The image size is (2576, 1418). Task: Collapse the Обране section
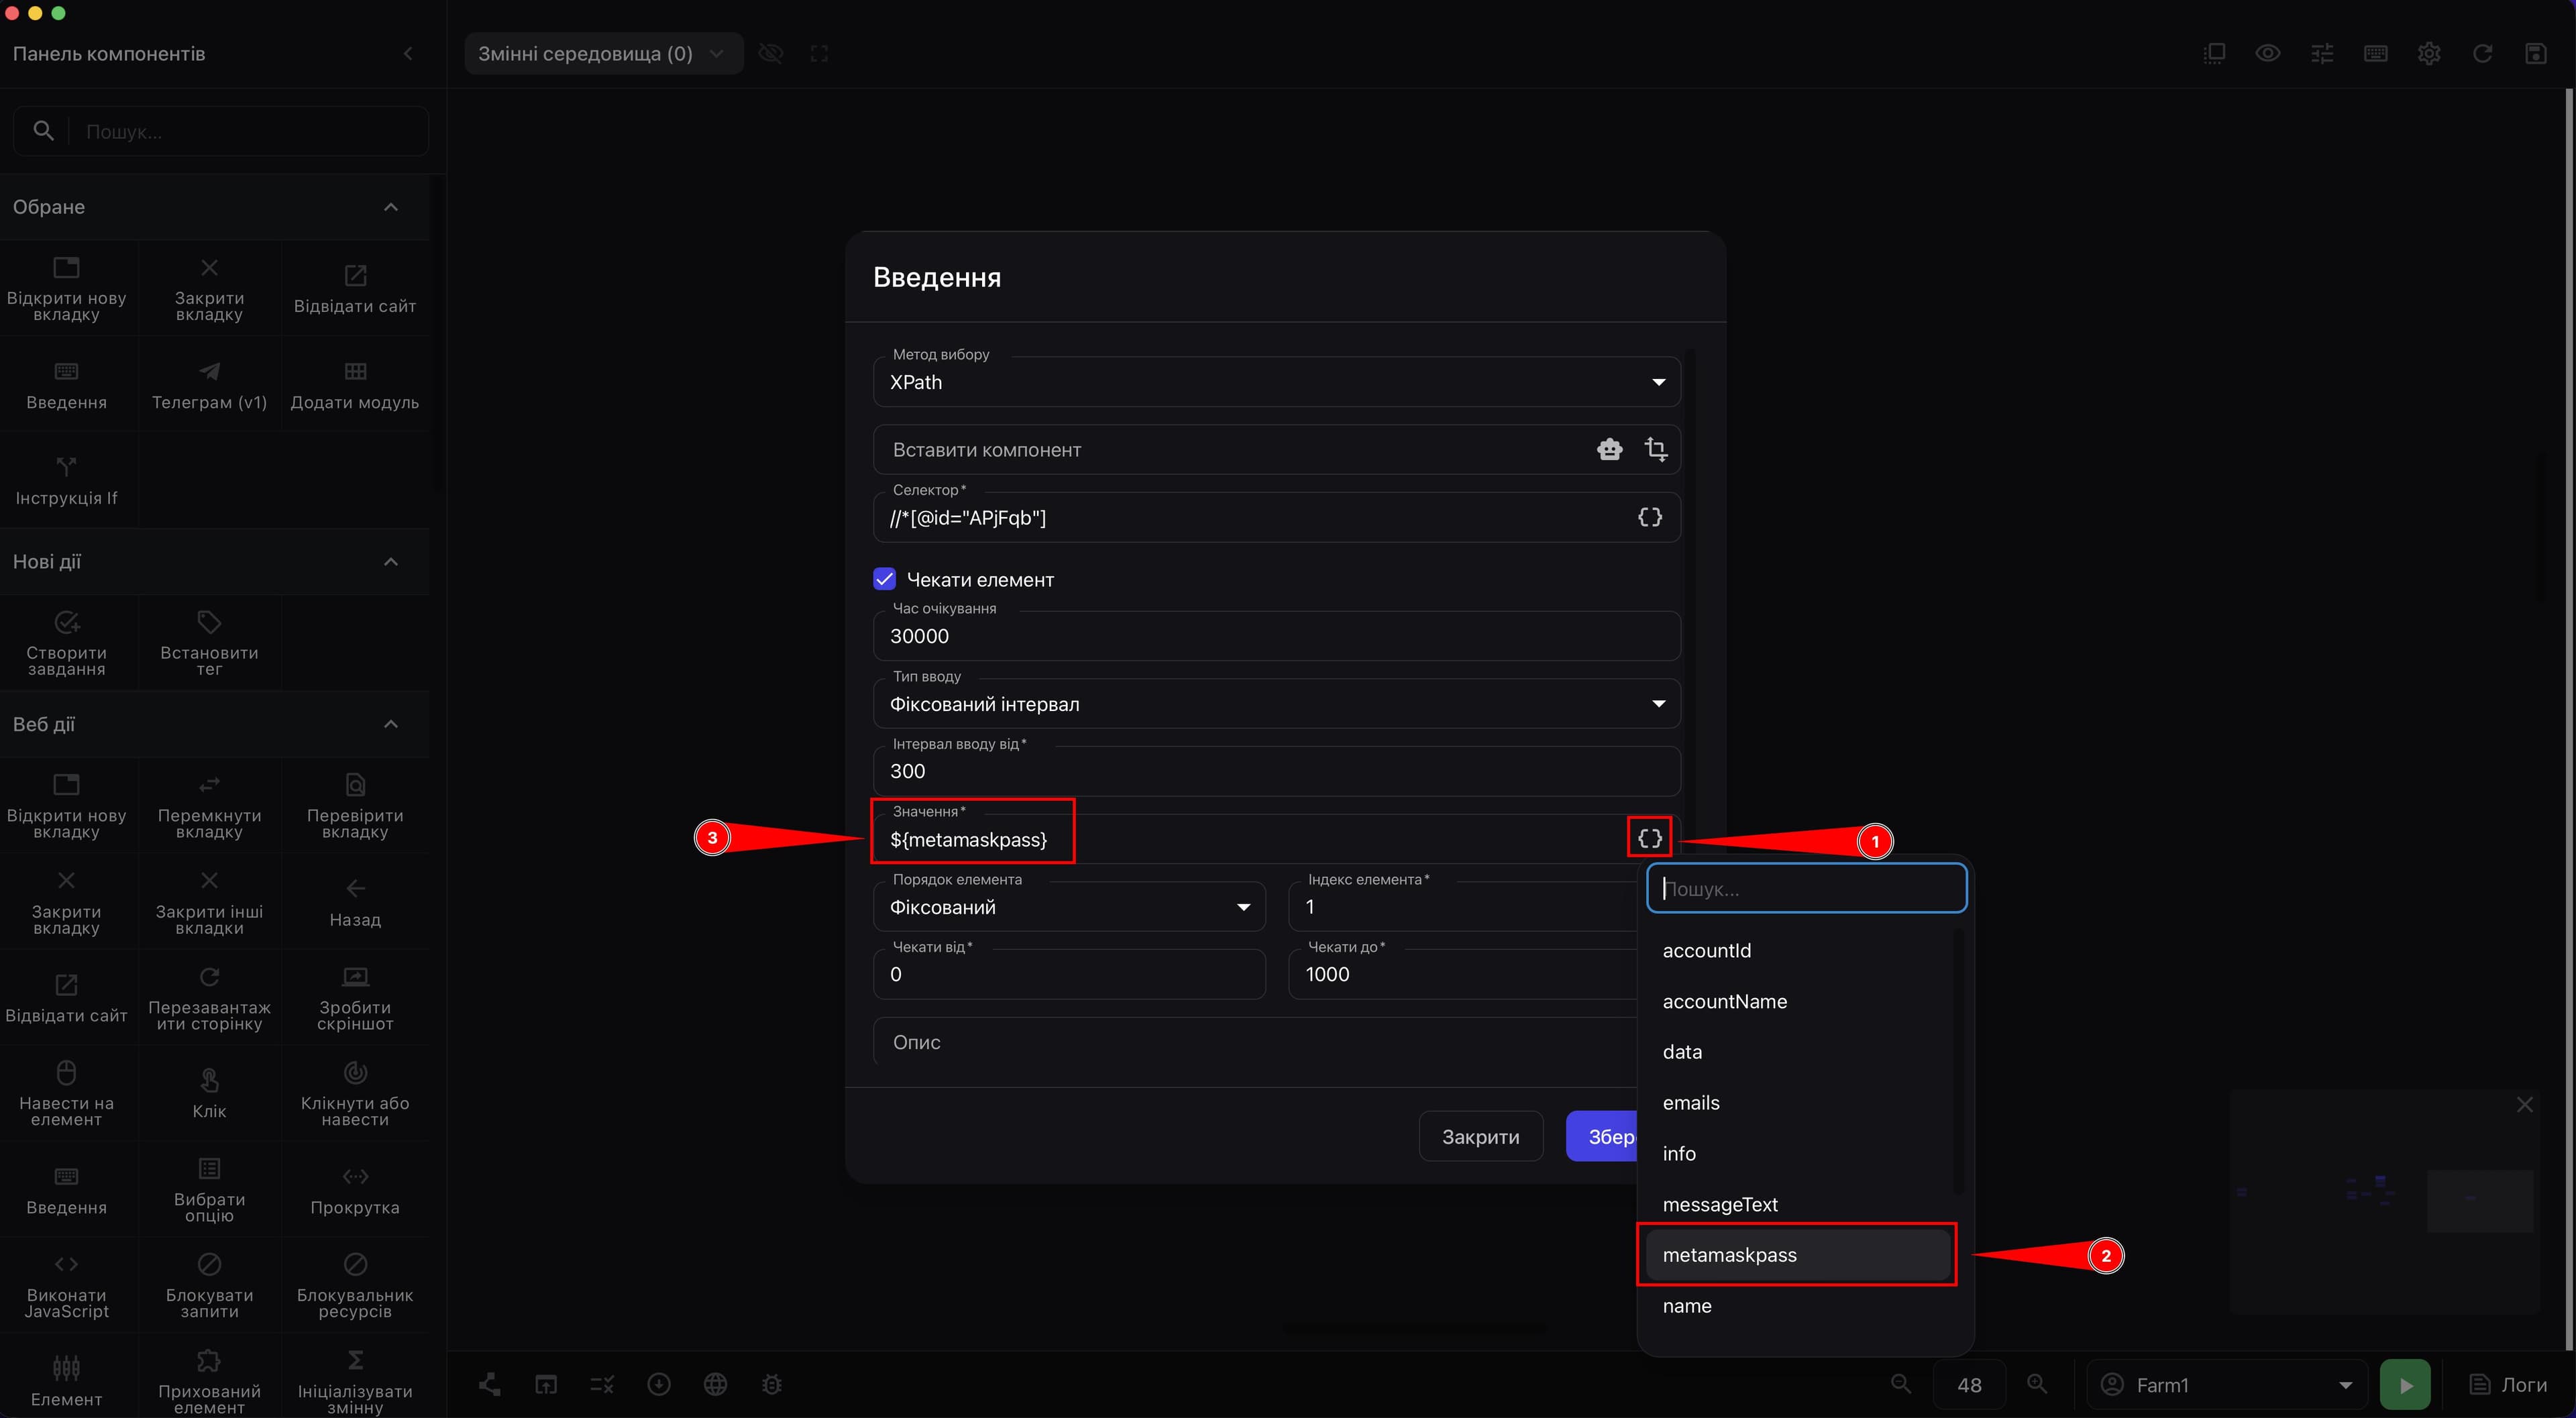[391, 207]
